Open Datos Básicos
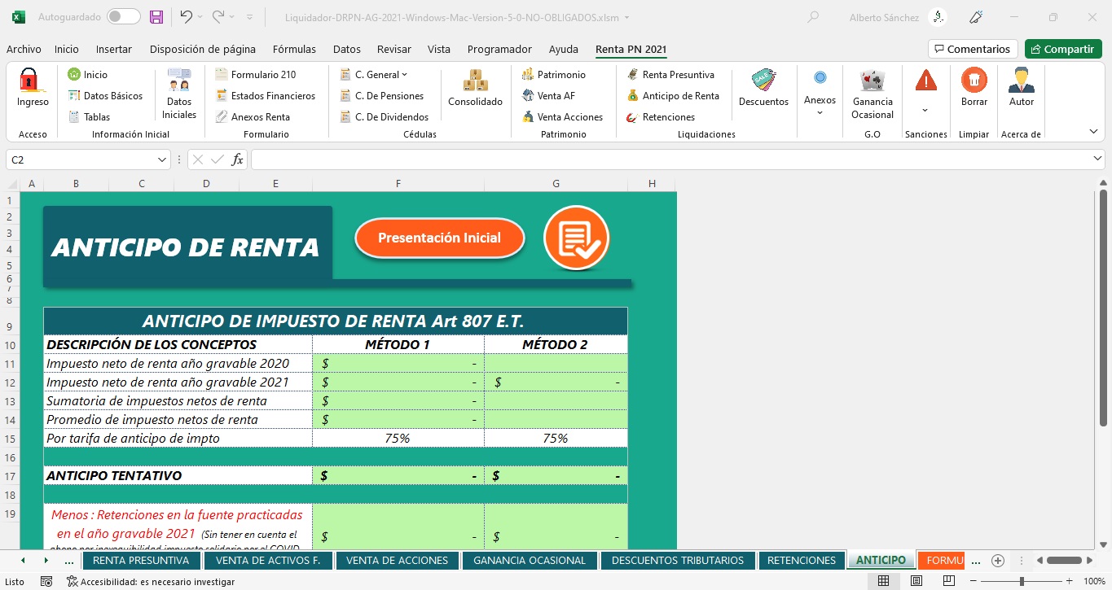 (105, 95)
